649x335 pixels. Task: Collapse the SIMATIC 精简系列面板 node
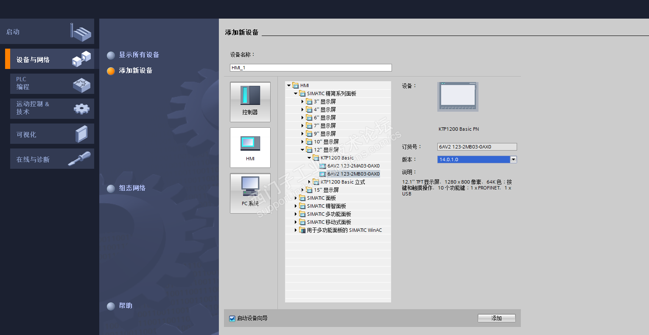tap(296, 93)
